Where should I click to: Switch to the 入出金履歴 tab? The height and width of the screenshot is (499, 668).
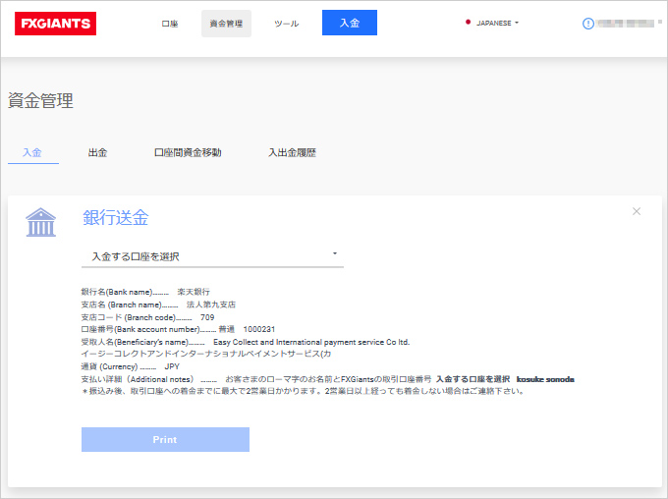(293, 152)
